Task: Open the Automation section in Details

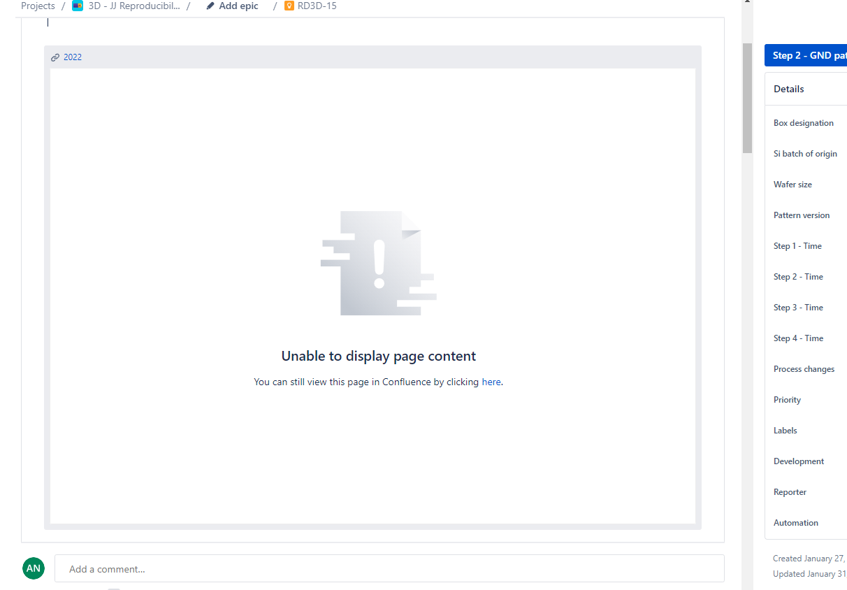Action: [795, 522]
